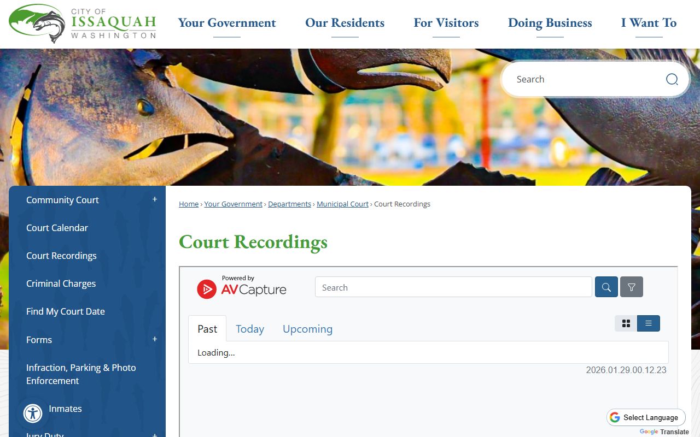Open the accessibility options icon
Screen dimensions: 700x437
[x=33, y=414]
